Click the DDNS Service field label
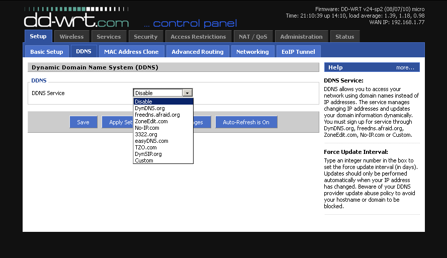Image resolution: width=447 pixels, height=258 pixels. [x=48, y=93]
